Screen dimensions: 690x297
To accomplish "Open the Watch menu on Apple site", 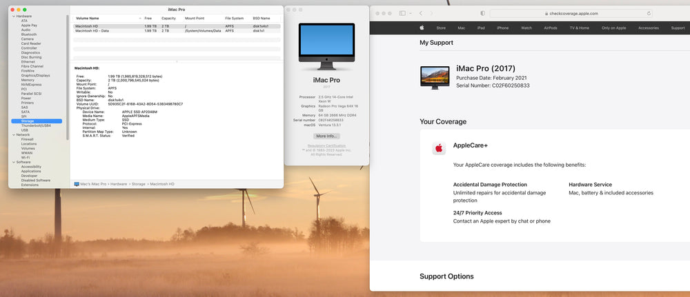I will pos(526,28).
